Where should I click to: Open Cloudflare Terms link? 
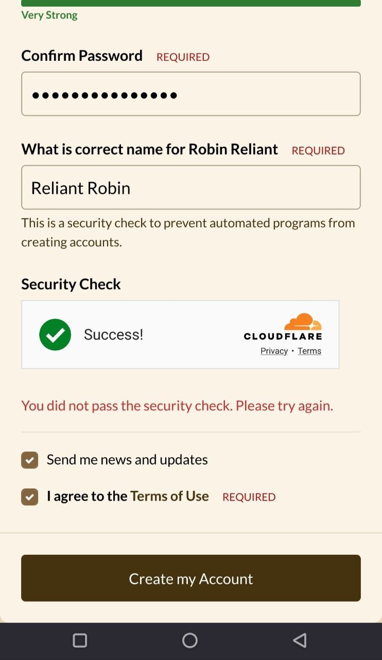(x=309, y=351)
